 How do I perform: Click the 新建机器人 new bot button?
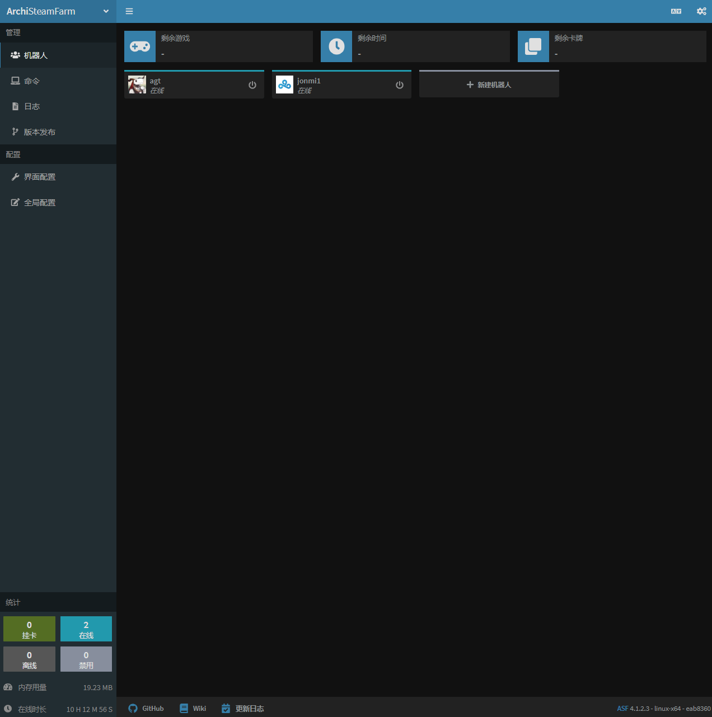tap(489, 84)
